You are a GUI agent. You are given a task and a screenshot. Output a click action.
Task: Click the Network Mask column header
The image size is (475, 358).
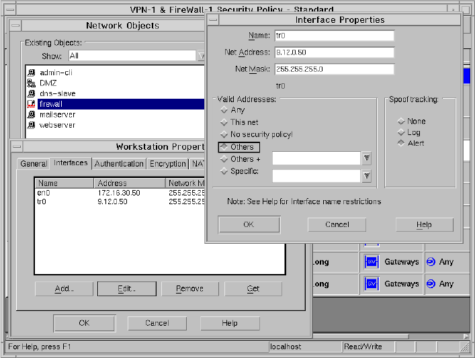point(185,183)
